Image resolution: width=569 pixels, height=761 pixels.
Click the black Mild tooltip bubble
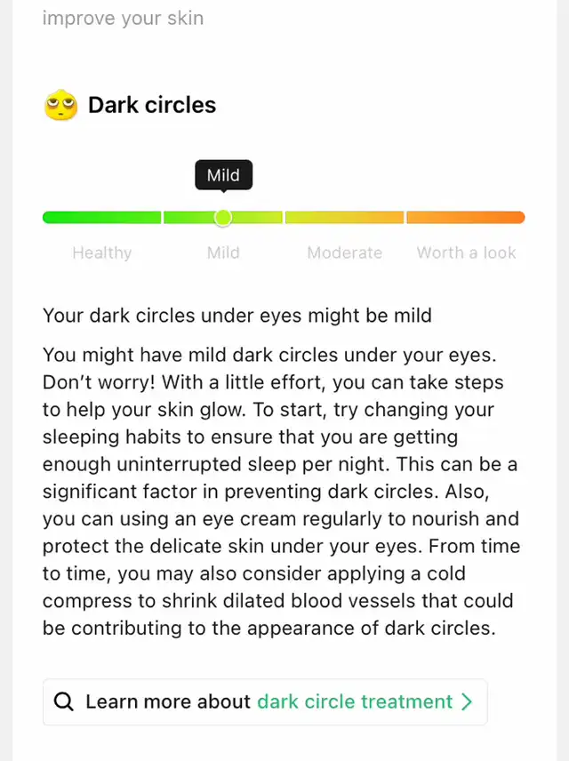coord(223,175)
